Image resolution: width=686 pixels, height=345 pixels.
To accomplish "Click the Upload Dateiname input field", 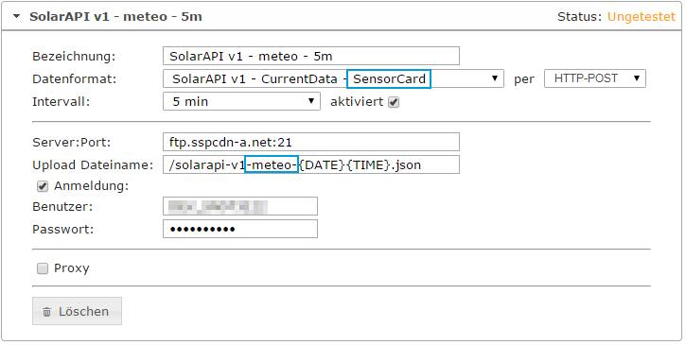I will [311, 164].
